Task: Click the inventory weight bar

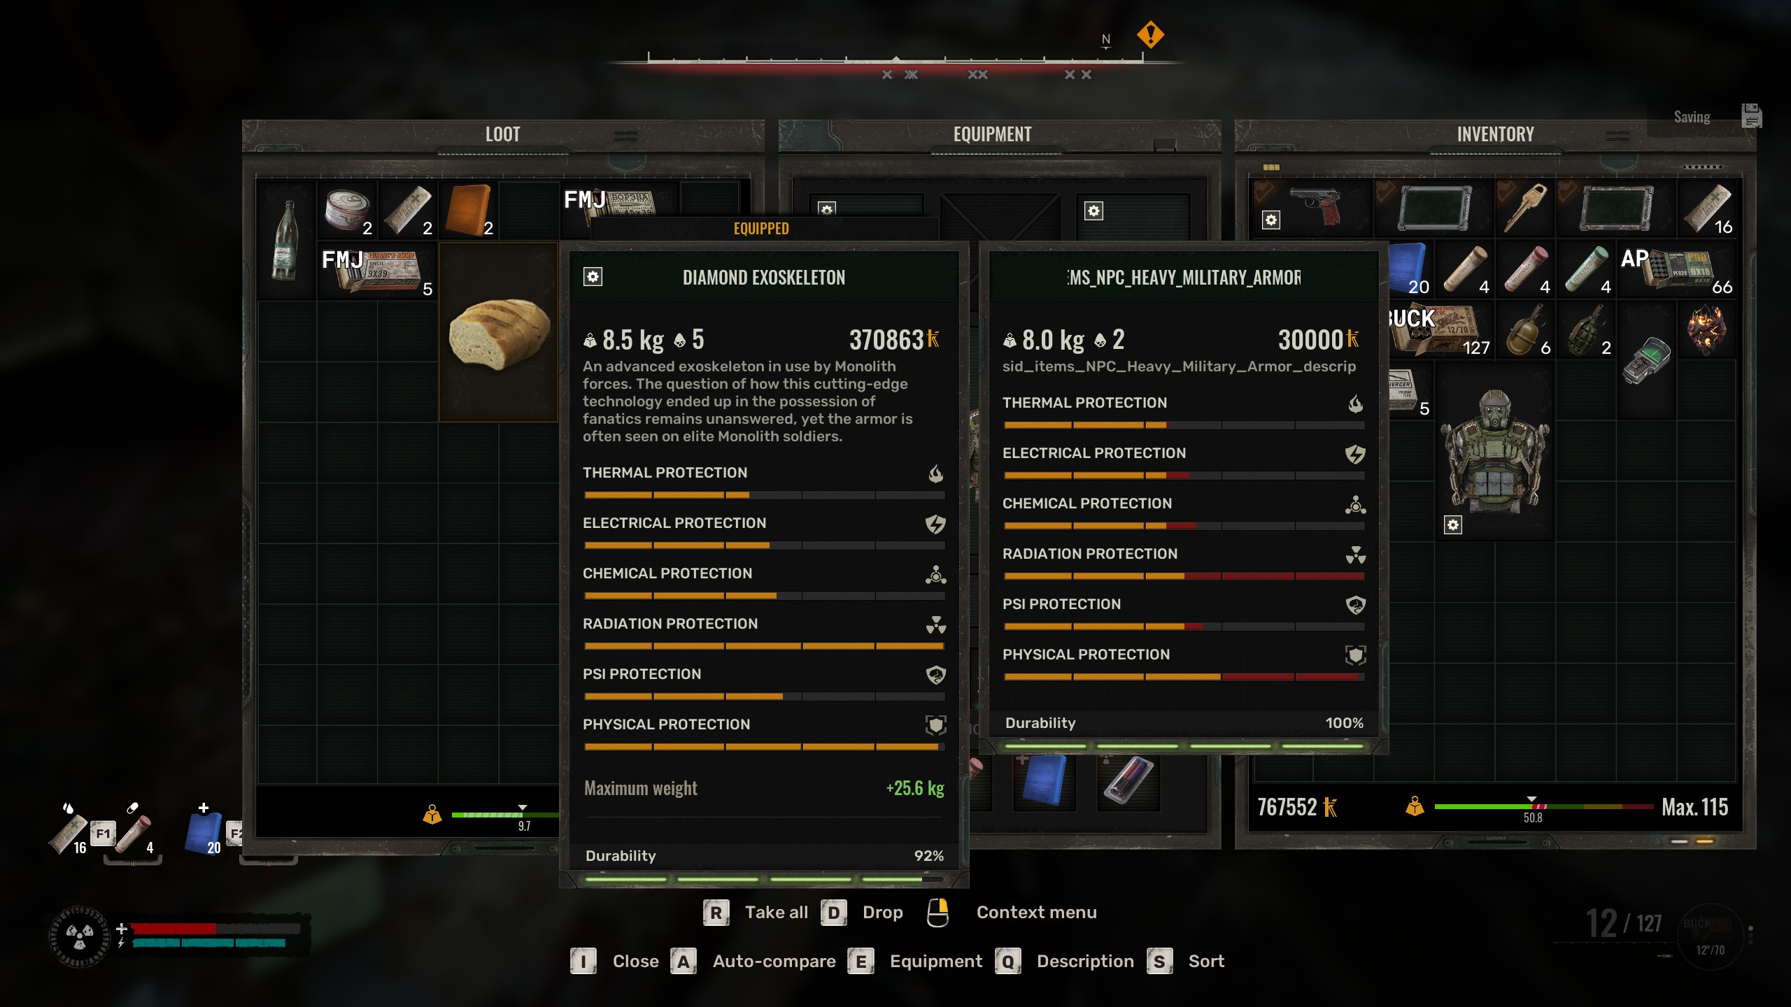Action: click(x=1543, y=807)
